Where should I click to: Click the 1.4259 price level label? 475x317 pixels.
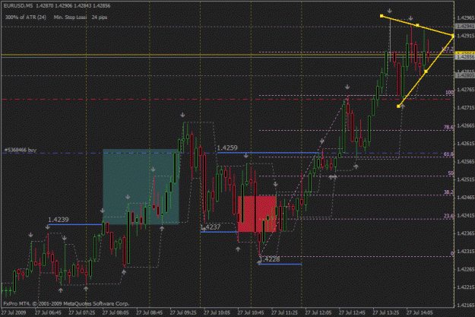point(227,148)
